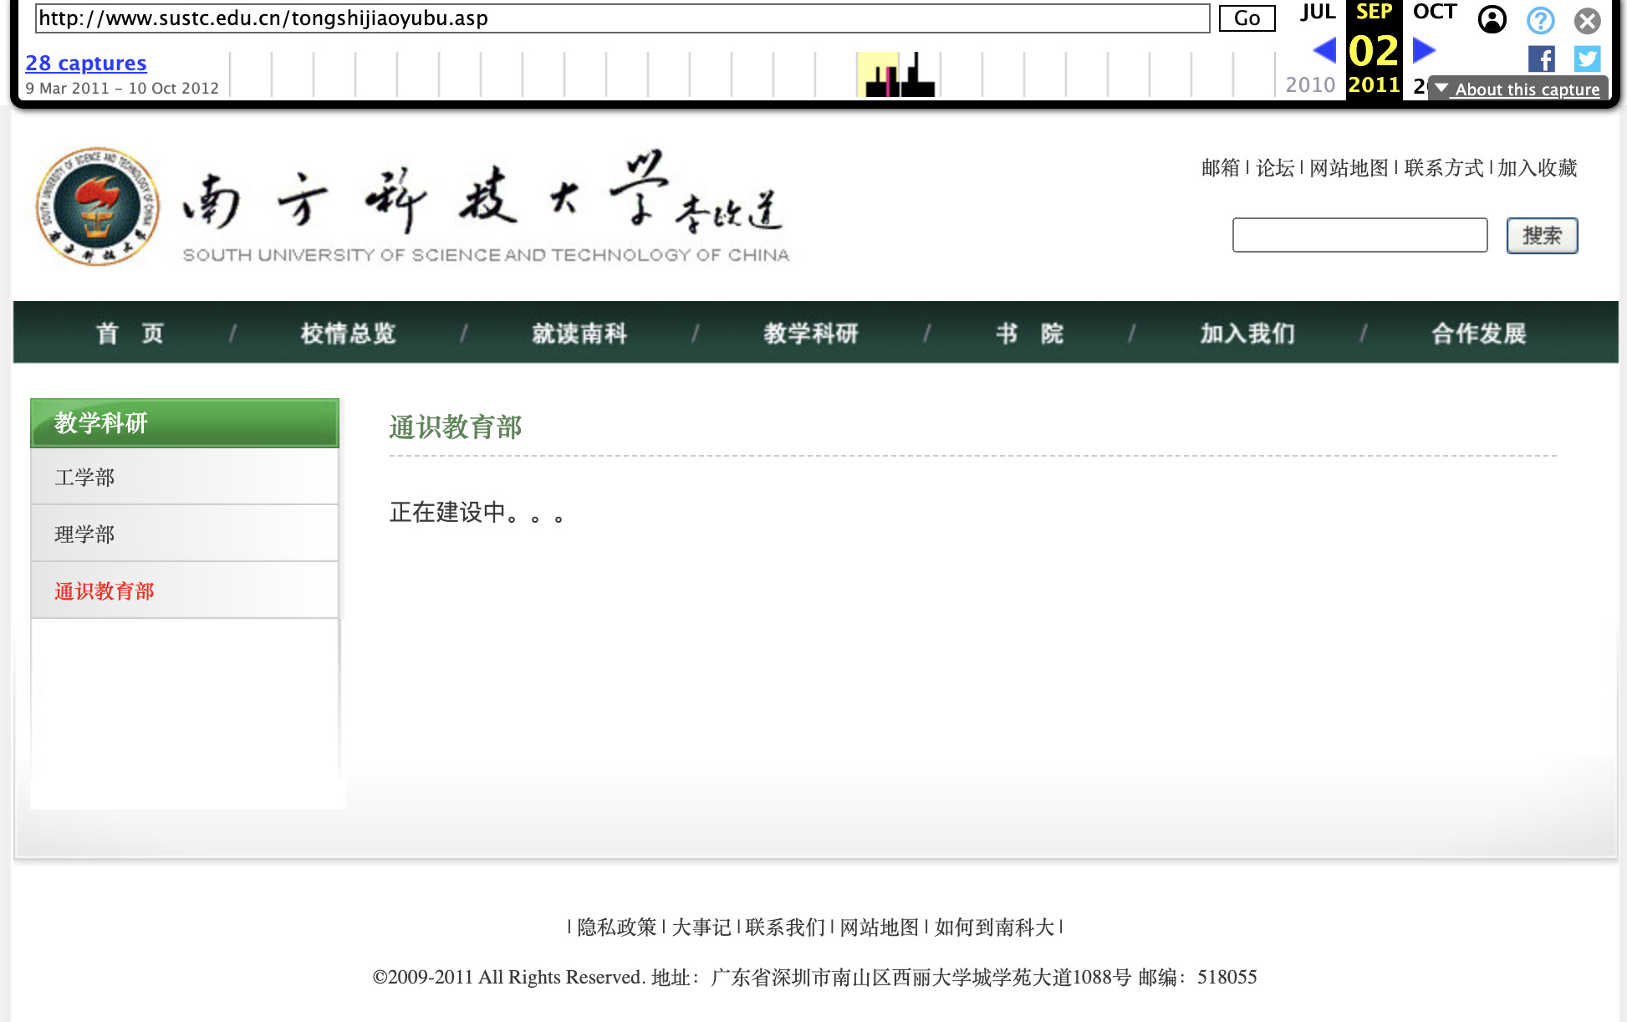Click inside the website search input field
The width and height of the screenshot is (1627, 1022).
point(1359,236)
